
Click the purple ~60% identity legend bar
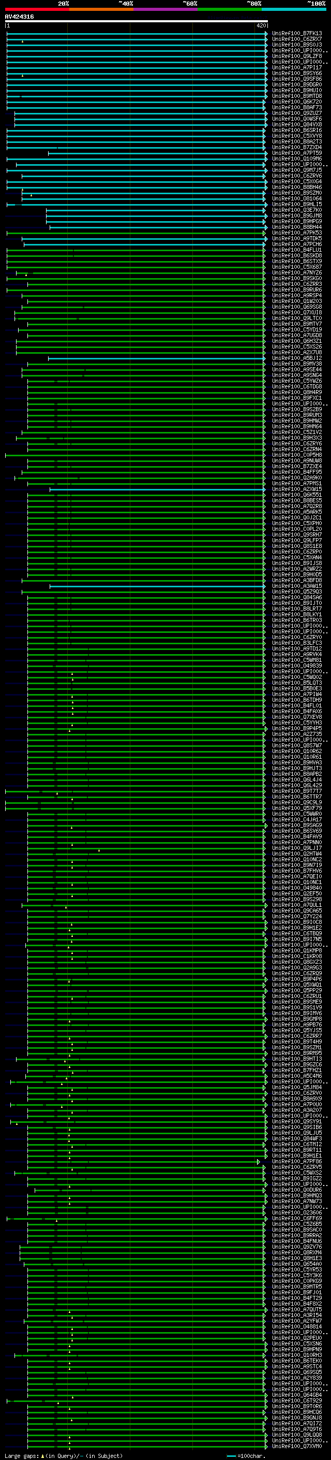click(166, 9)
